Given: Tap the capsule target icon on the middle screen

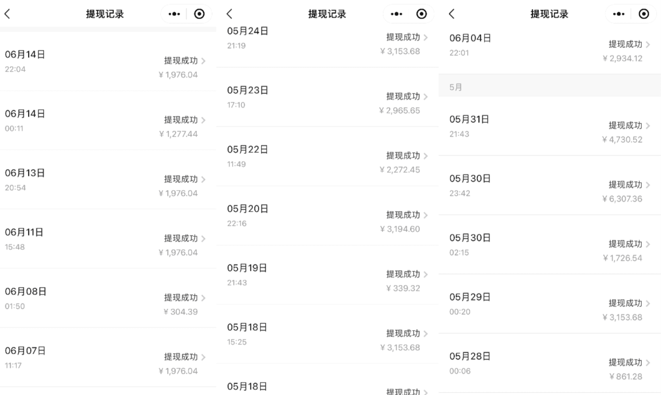Looking at the screenshot, I should tap(421, 13).
